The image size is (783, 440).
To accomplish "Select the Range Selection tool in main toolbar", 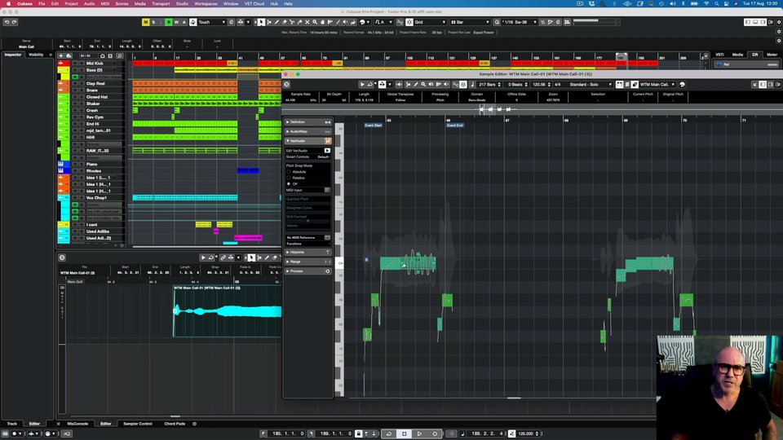I will [268, 22].
